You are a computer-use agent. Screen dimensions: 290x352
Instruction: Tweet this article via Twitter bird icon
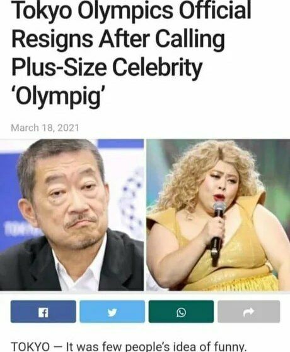pos(112,312)
